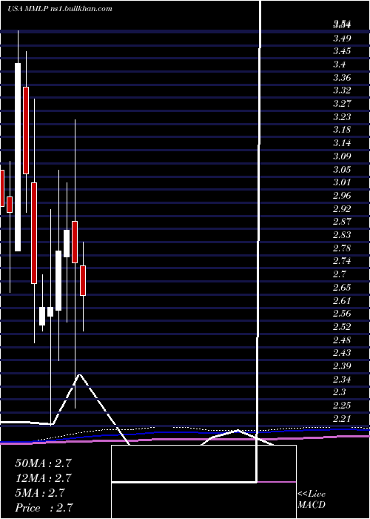Viewport: 370px width, 519px height.
Task: Click the 2.52 price axis label
Action: point(342,327)
